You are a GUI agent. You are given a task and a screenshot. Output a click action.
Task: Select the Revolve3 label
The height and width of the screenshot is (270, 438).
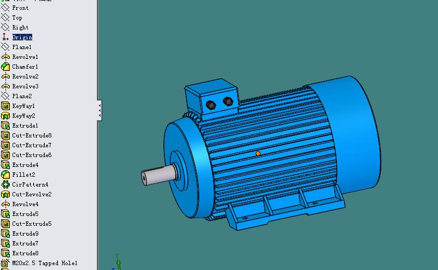pos(26,86)
